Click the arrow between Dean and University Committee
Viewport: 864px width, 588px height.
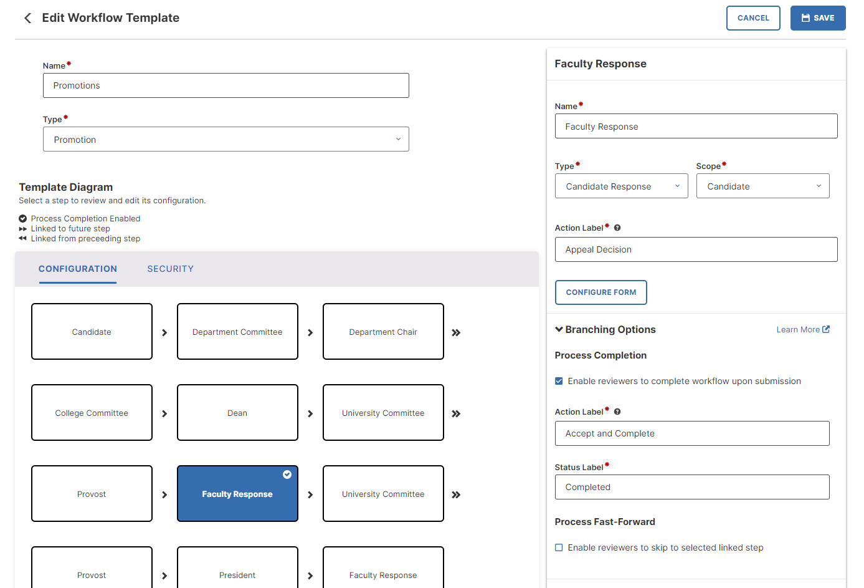[x=310, y=414]
